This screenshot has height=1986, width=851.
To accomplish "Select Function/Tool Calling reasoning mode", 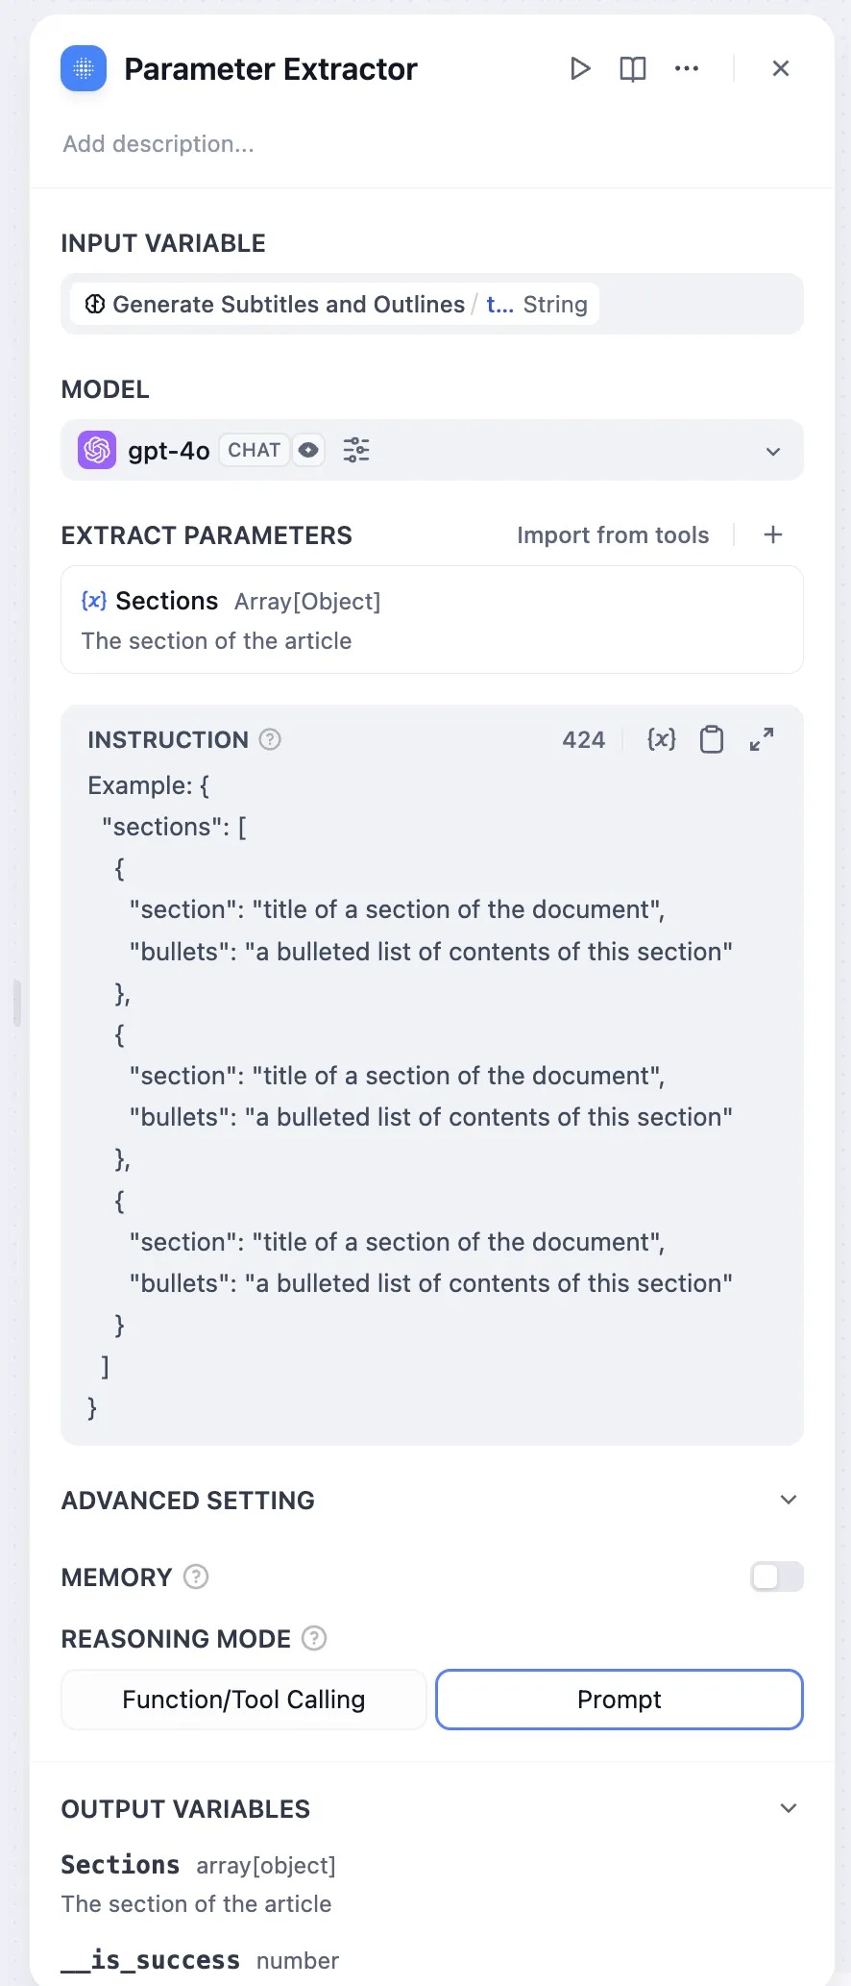I will click(x=244, y=1700).
